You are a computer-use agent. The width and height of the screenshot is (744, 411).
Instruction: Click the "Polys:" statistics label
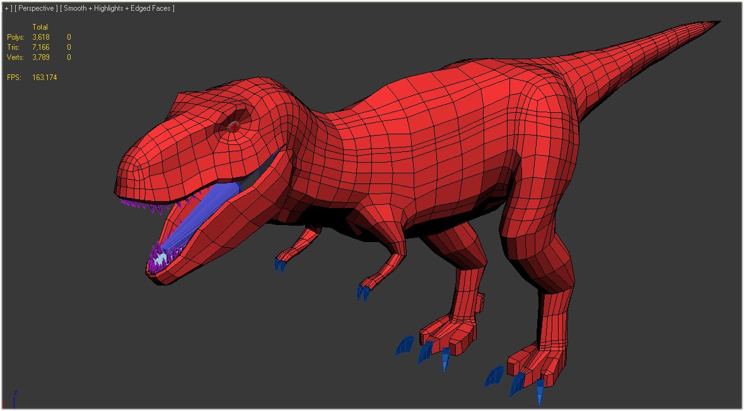click(x=15, y=37)
